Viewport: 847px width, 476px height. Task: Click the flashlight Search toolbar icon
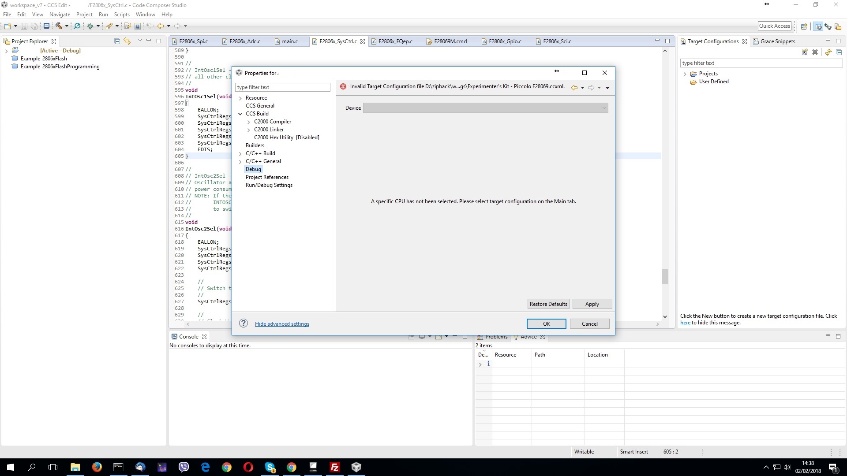(x=109, y=26)
